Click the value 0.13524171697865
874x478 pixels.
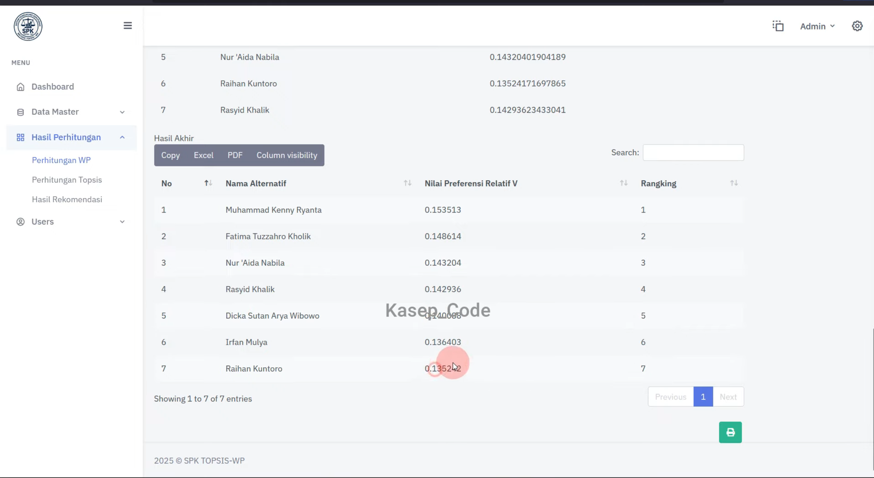click(527, 83)
